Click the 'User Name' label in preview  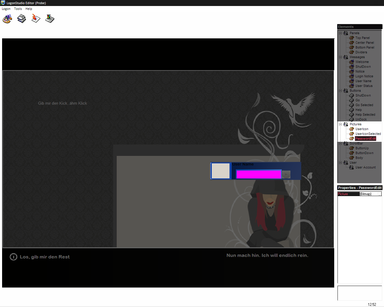pyautogui.click(x=243, y=164)
